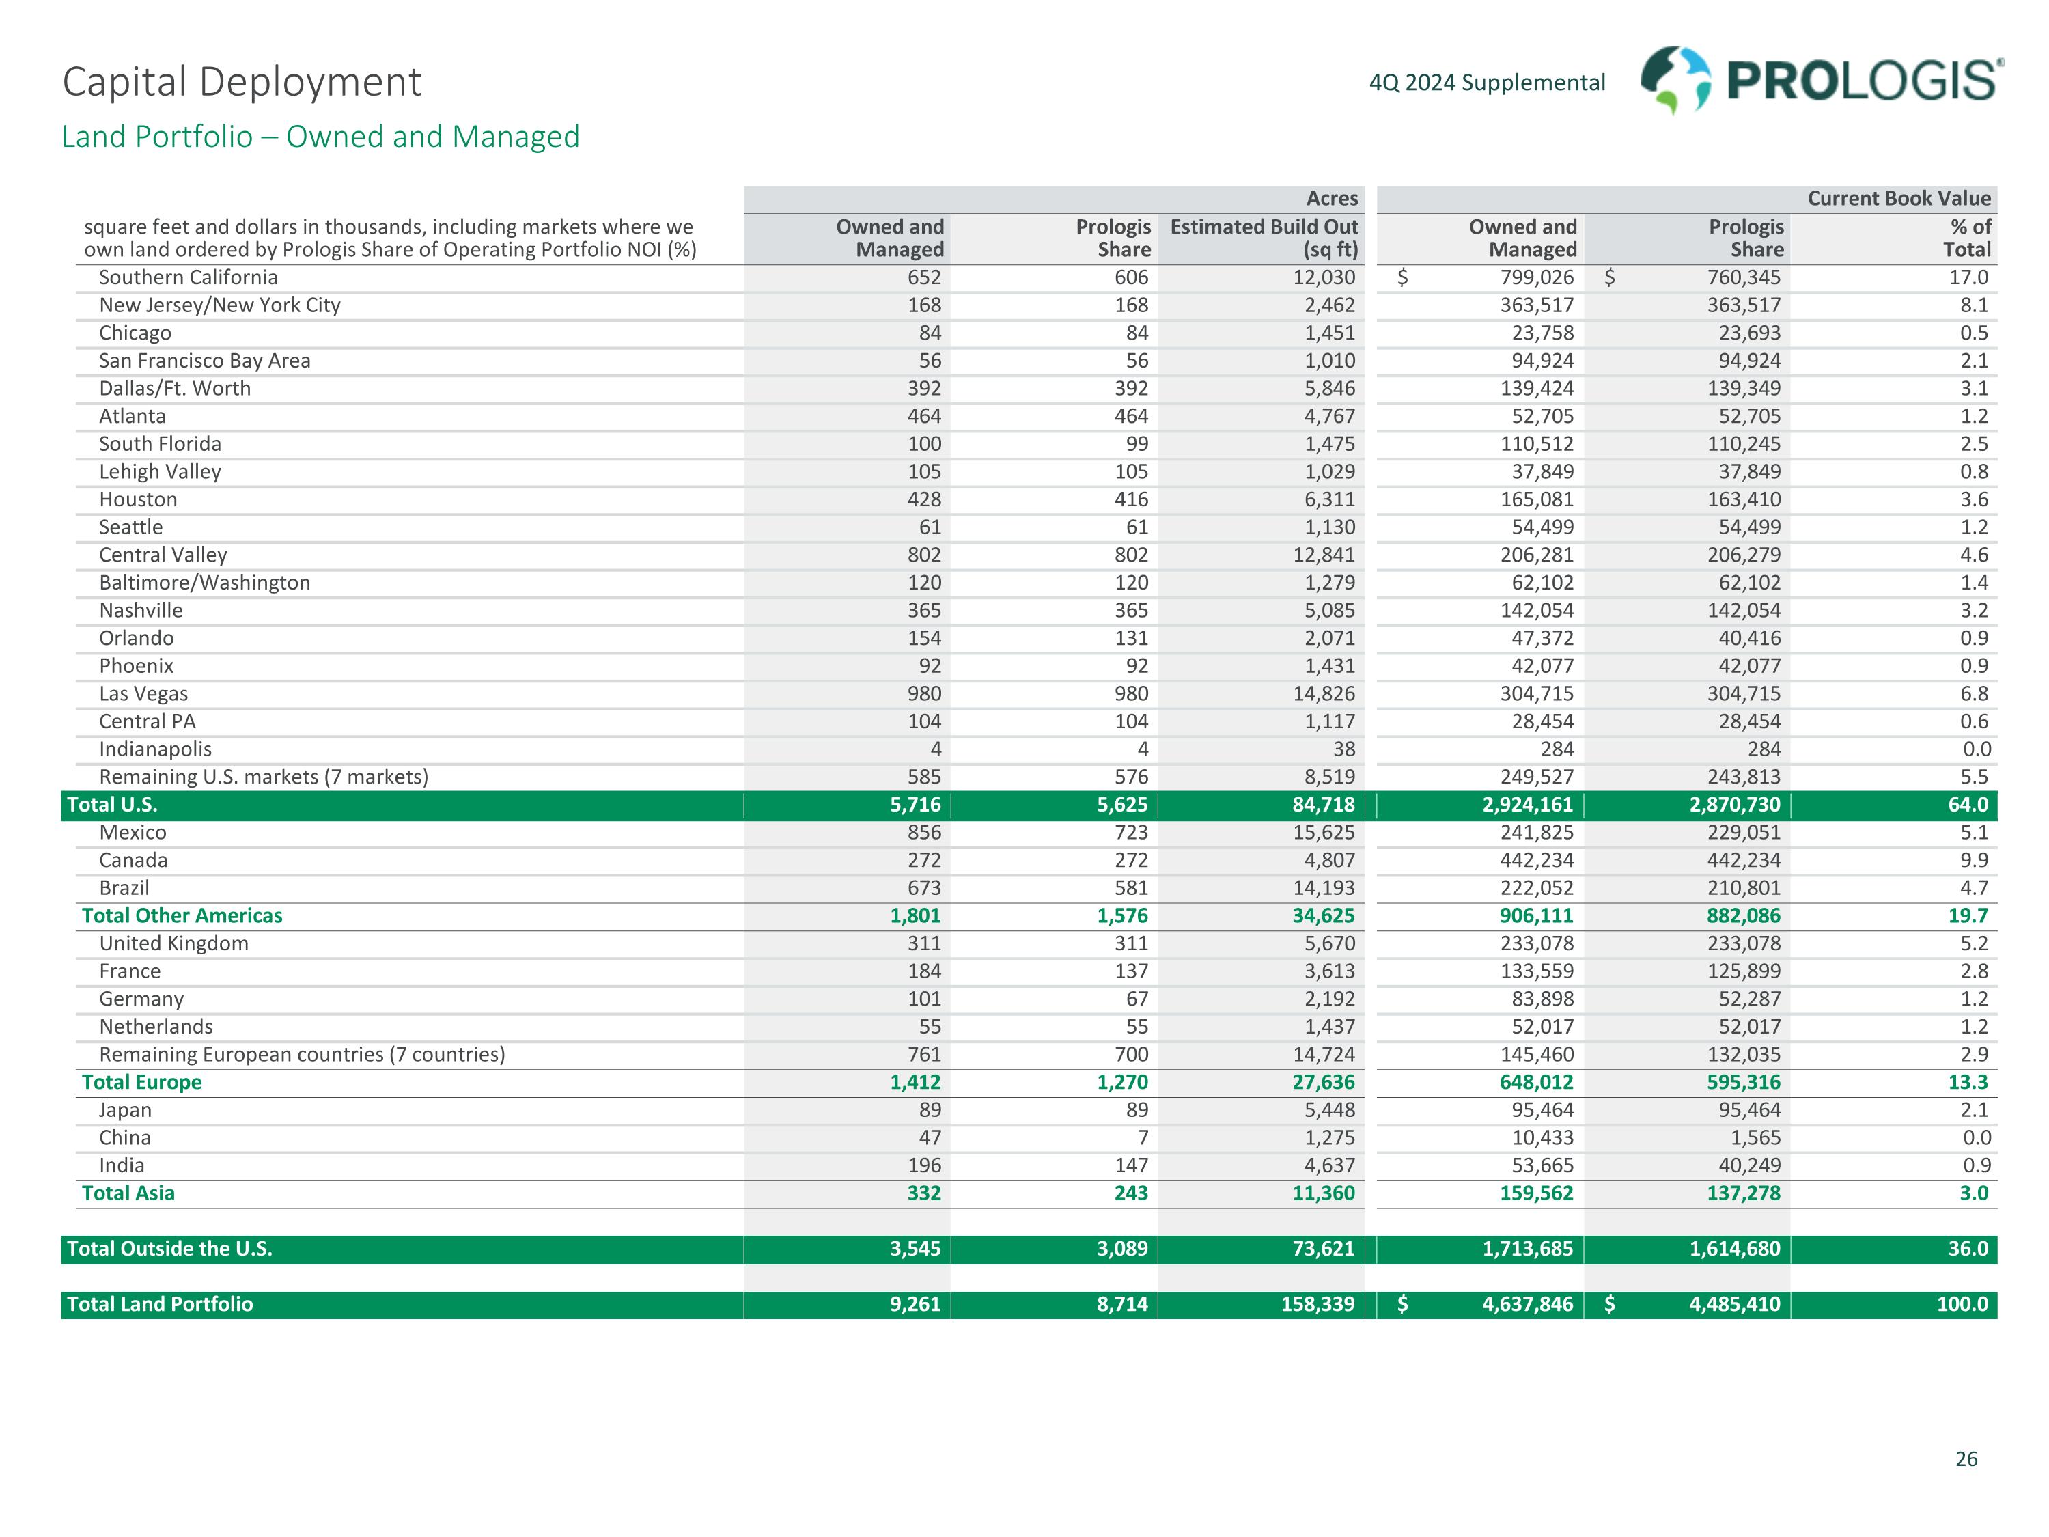Click the Capital Deployment page title

[242, 81]
